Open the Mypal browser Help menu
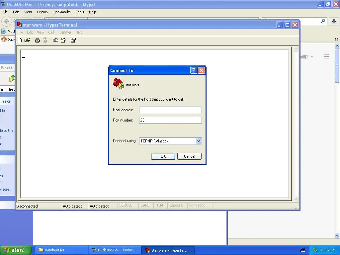Screen dimensions: 340x255 pyautogui.click(x=93, y=12)
